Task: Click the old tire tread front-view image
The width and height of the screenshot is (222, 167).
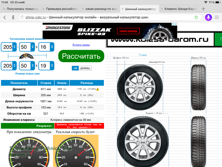Action: point(198,87)
